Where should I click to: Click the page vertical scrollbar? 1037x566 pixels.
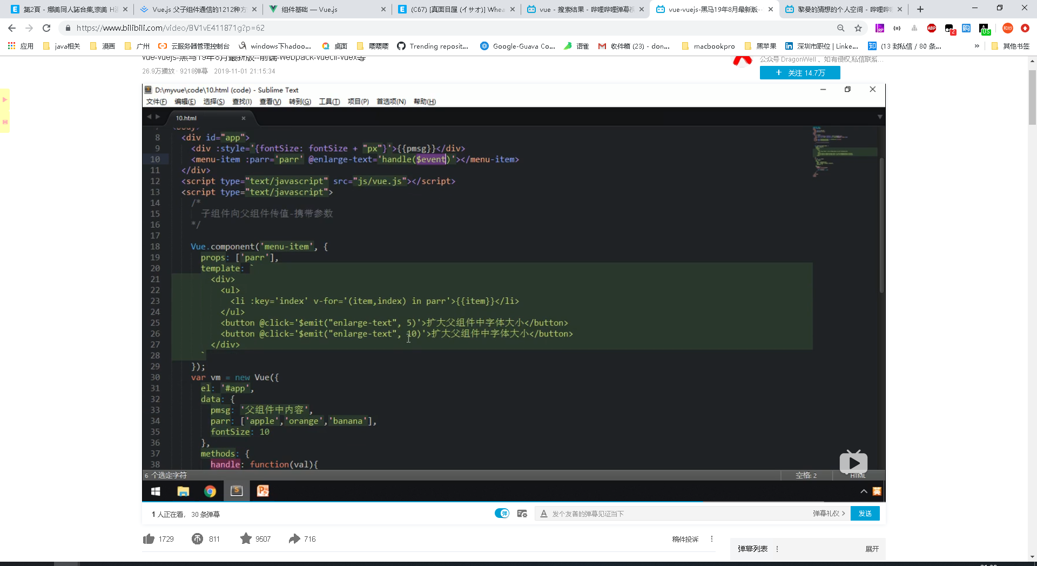coord(1032,97)
